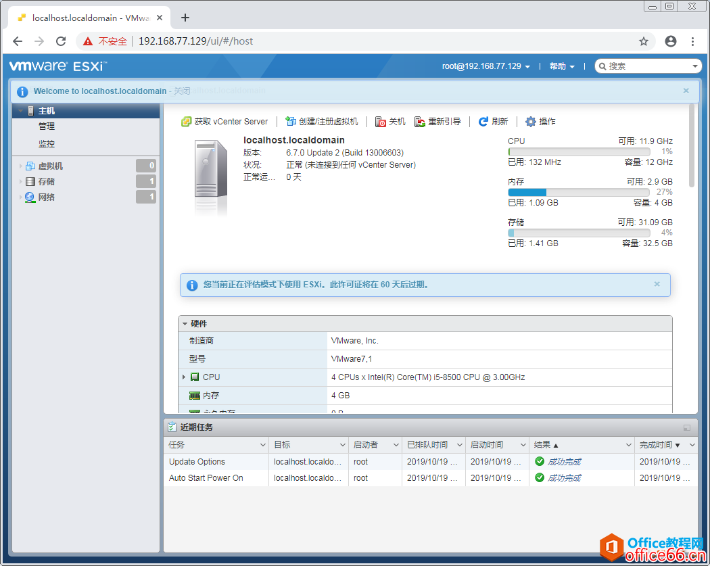Click the 网络 count badge
This screenshot has width=710, height=566.
click(146, 197)
